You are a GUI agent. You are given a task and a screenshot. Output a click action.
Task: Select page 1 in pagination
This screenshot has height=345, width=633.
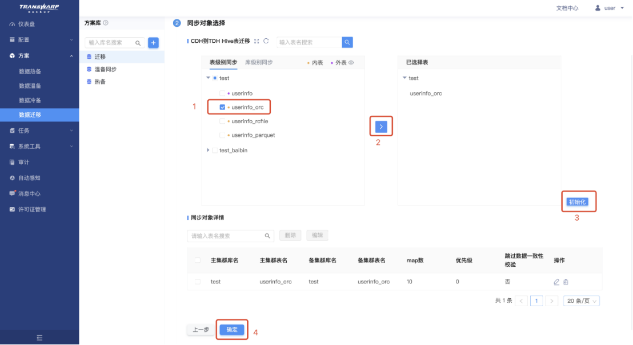pyautogui.click(x=536, y=301)
